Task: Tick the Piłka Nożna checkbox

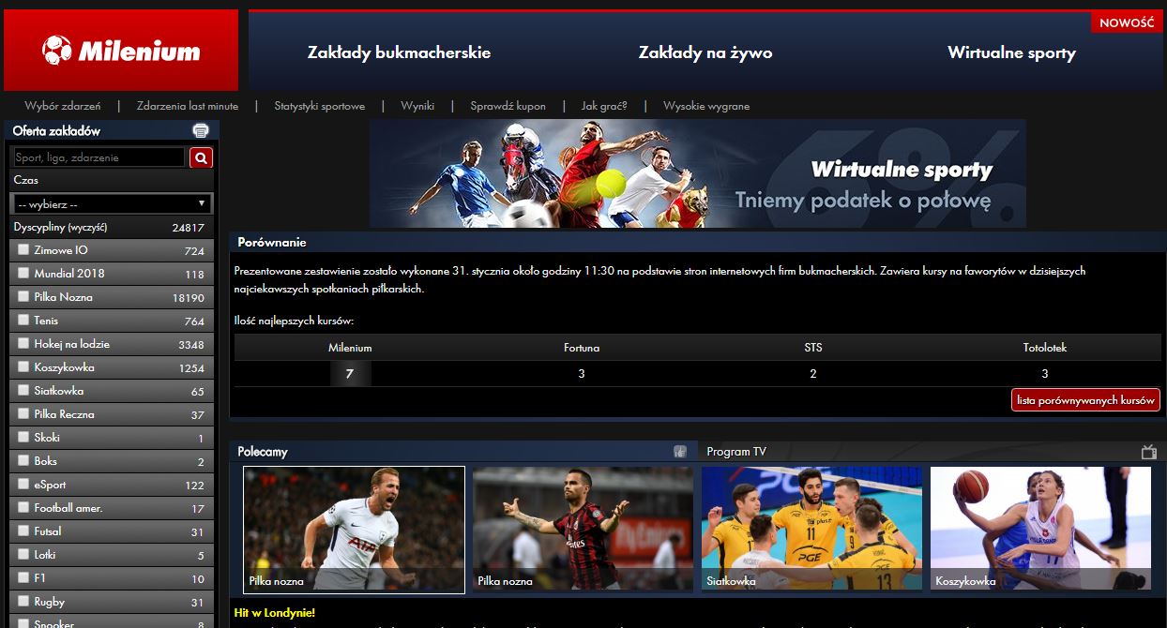Action: pyautogui.click(x=23, y=297)
